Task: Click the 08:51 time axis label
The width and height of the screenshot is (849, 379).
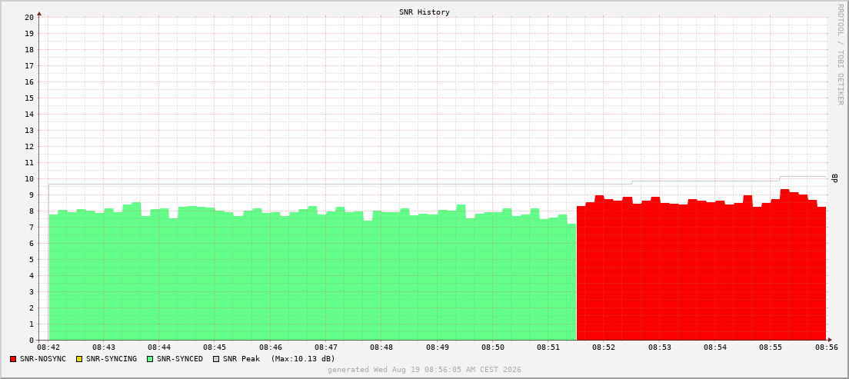Action: coord(548,347)
